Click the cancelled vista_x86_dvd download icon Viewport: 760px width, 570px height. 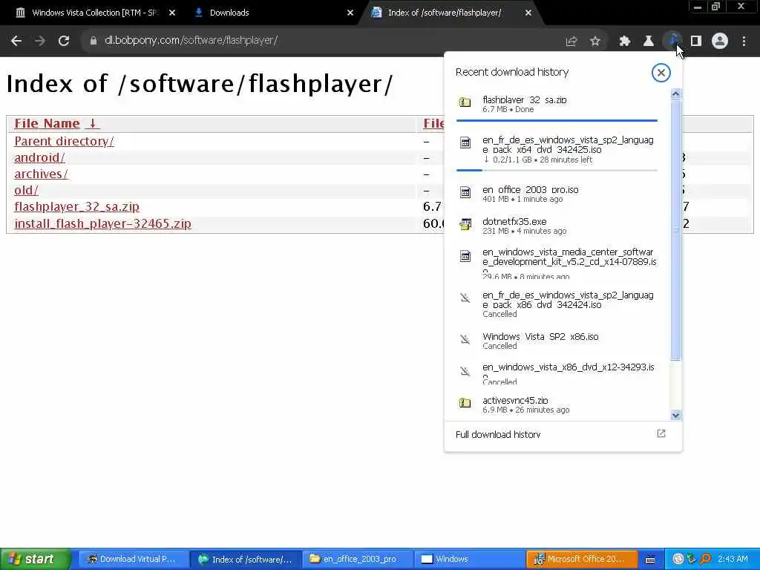click(x=465, y=372)
